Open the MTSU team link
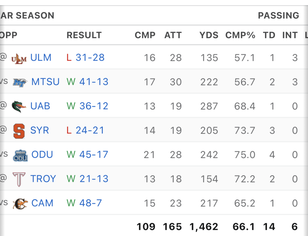Viewport: 308px width, 236px height. (45, 82)
